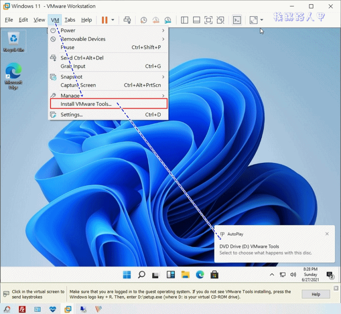Screen dimensions: 341x314
Task: Show hidden tray icons chevron
Action: tap(272, 274)
